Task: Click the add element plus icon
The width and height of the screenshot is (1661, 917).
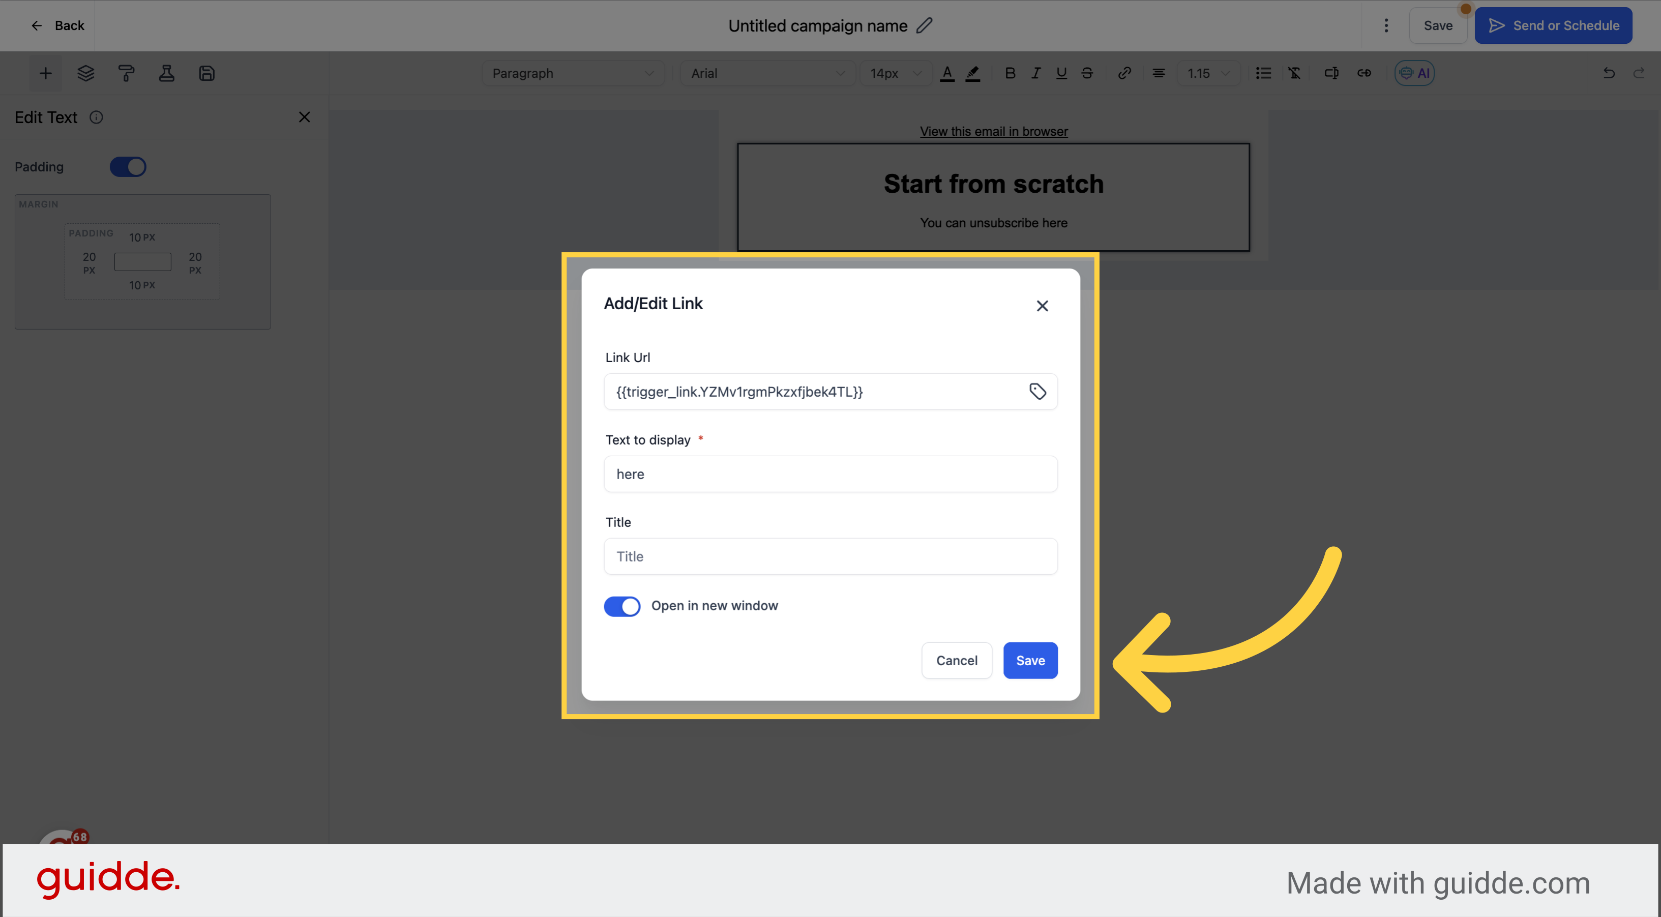Action: (45, 74)
